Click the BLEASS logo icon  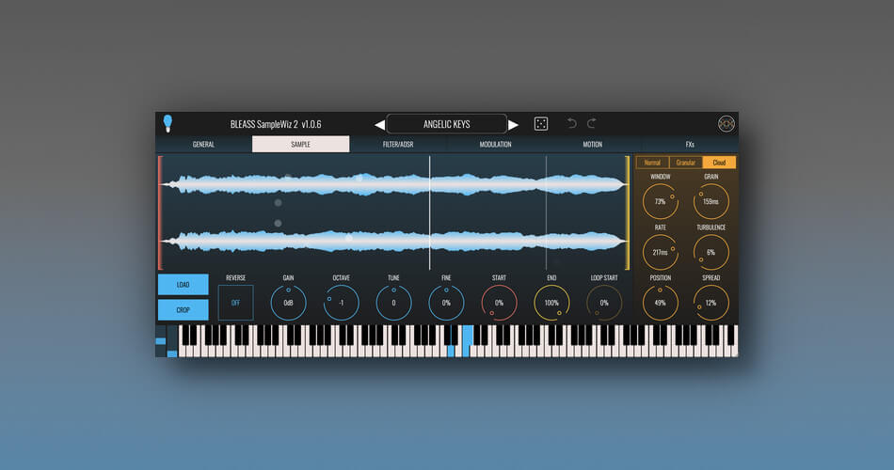coord(726,124)
